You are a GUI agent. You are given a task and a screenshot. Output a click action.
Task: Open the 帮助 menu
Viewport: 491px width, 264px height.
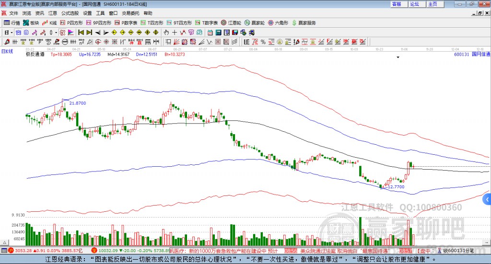(148, 13)
